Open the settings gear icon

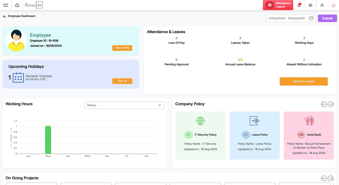coord(310,5)
